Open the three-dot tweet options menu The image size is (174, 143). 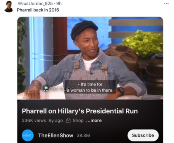coord(166,4)
